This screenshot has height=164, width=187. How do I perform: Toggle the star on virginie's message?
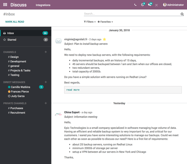point(104,39)
